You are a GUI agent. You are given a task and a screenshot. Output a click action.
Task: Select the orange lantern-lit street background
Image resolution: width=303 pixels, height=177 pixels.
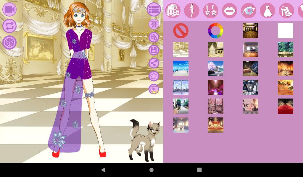pos(286,68)
